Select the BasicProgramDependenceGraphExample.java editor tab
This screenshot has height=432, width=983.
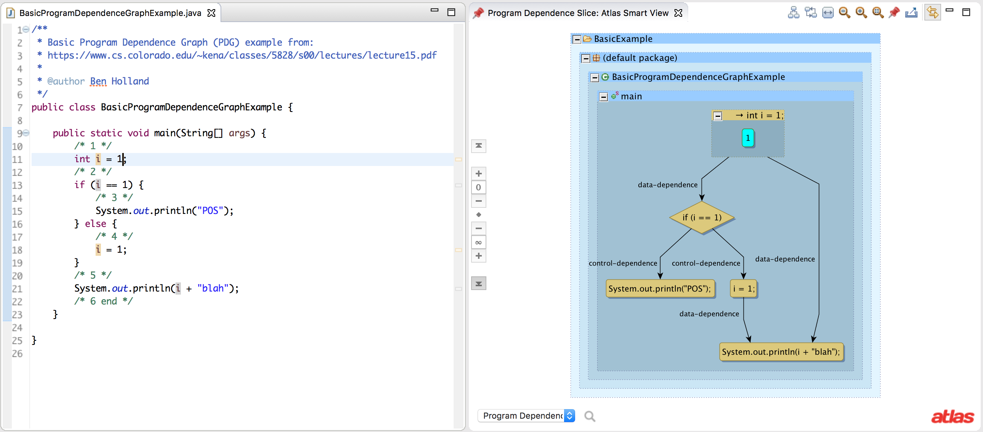pos(110,13)
